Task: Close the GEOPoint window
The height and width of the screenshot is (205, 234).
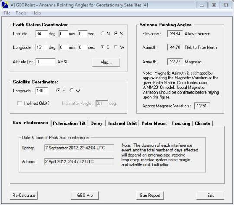Action: click(x=226, y=5)
